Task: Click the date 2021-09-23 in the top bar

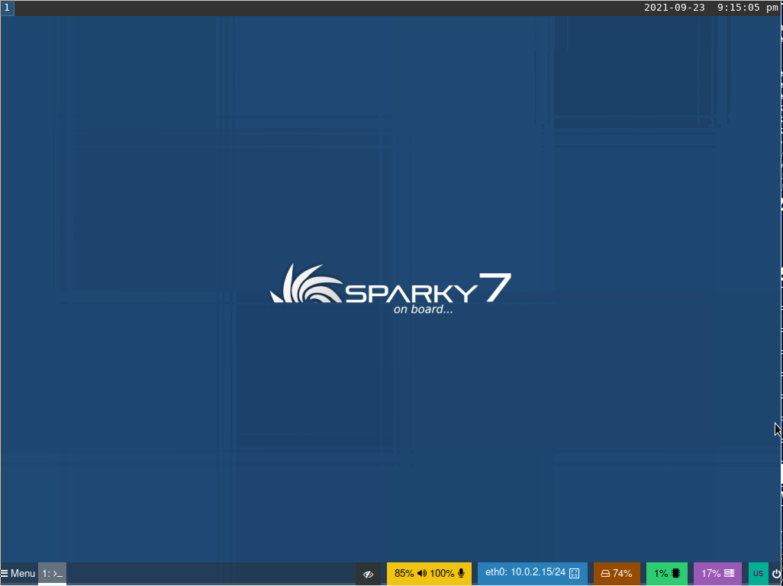Action: click(x=674, y=8)
